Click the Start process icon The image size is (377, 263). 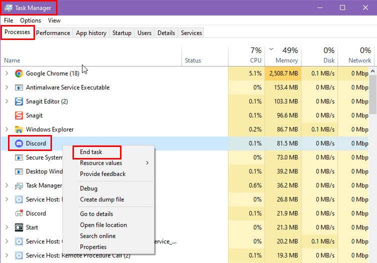coord(19,227)
